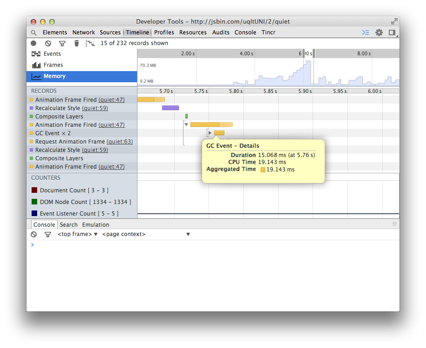
Task: Change the dock side icon
Action: point(392,33)
